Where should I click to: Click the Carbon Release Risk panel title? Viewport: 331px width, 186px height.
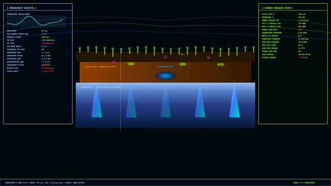277,8
